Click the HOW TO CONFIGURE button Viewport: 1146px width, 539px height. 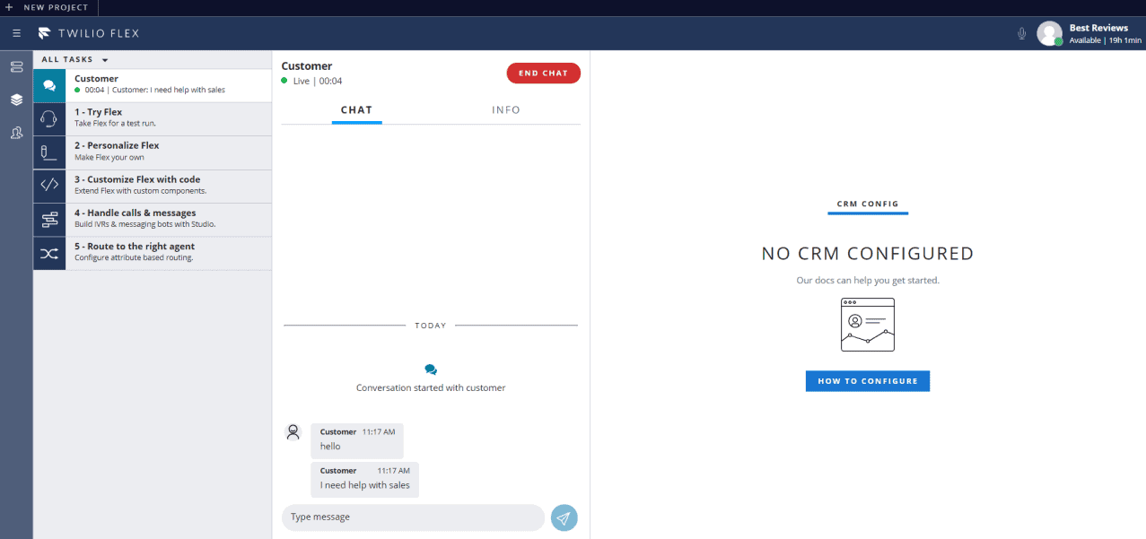867,380
